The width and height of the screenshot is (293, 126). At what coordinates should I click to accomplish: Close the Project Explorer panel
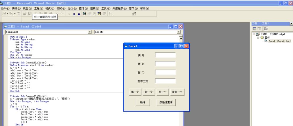tap(291, 24)
